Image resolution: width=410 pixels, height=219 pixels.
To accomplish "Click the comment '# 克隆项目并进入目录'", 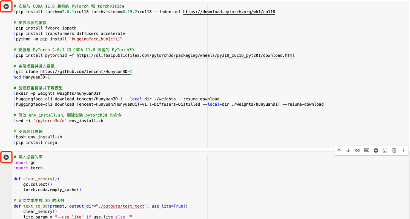I will [x=34, y=66].
